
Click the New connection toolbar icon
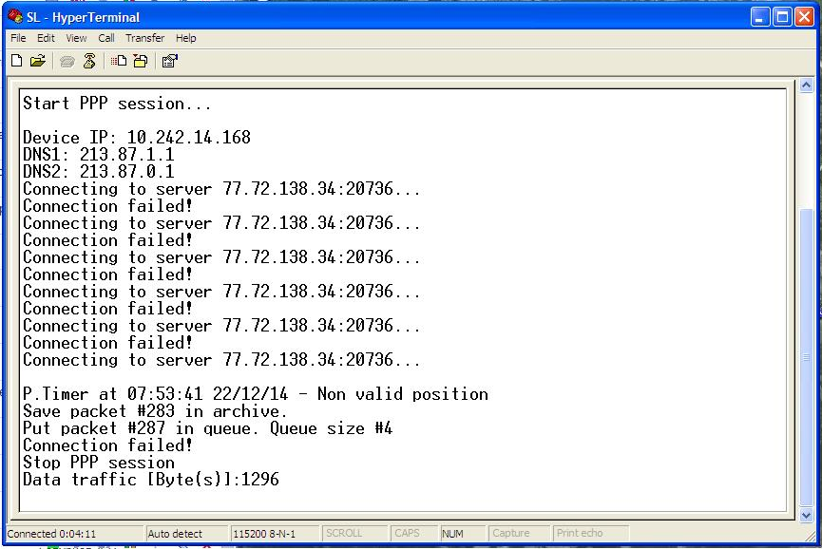16,61
